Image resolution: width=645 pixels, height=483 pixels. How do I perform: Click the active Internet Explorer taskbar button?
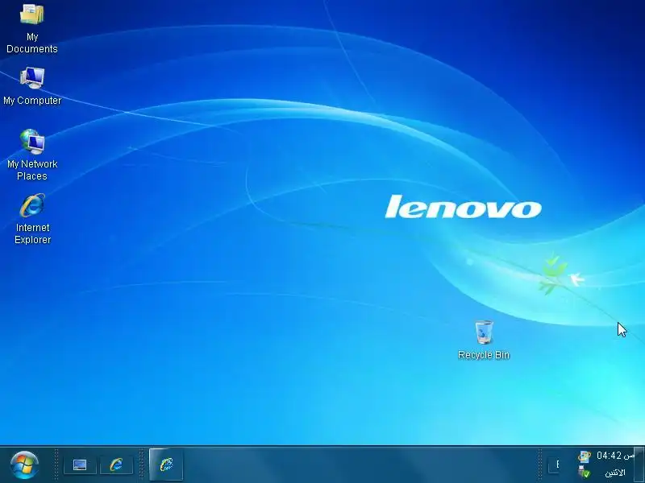pos(166,464)
